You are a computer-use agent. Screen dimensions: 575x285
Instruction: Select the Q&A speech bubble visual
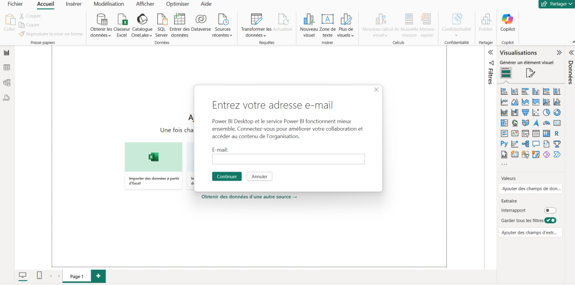tap(536, 144)
